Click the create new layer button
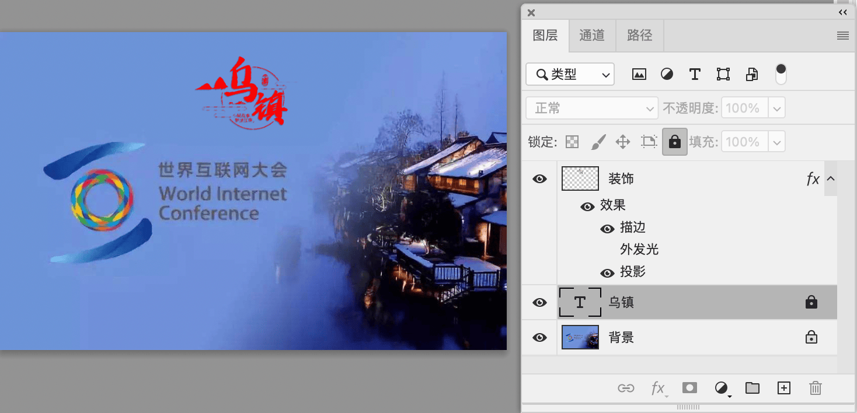Viewport: 857px width, 413px height. [783, 388]
